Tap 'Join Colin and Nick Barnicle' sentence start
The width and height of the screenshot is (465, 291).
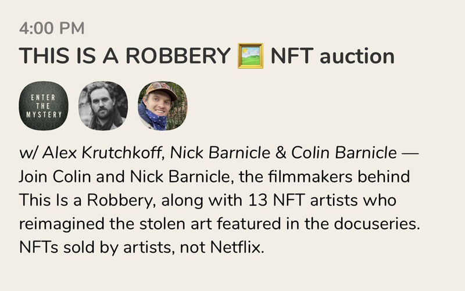[x=124, y=177]
